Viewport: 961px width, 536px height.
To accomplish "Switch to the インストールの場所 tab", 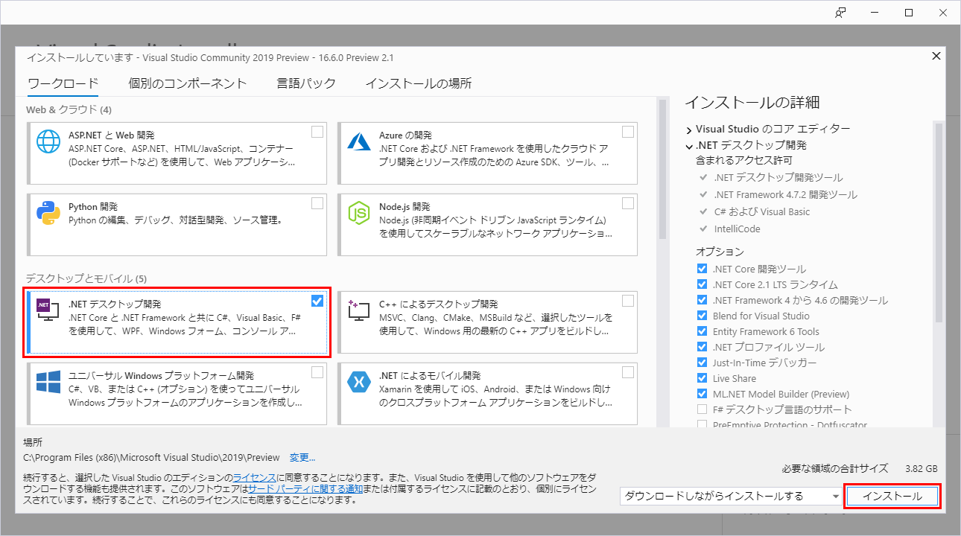I will point(418,83).
